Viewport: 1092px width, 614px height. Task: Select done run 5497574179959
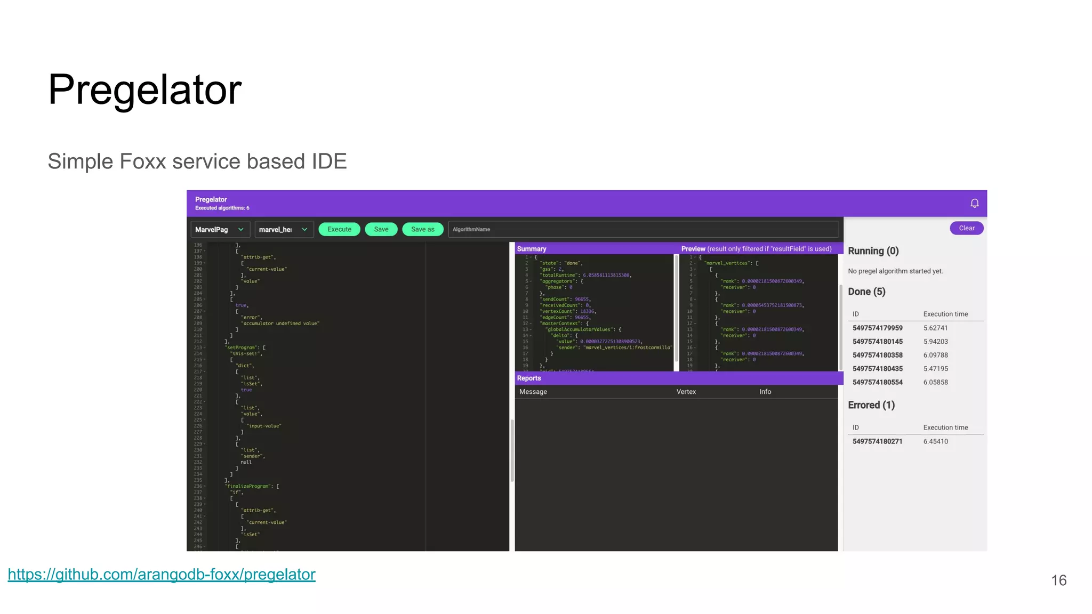(x=877, y=328)
